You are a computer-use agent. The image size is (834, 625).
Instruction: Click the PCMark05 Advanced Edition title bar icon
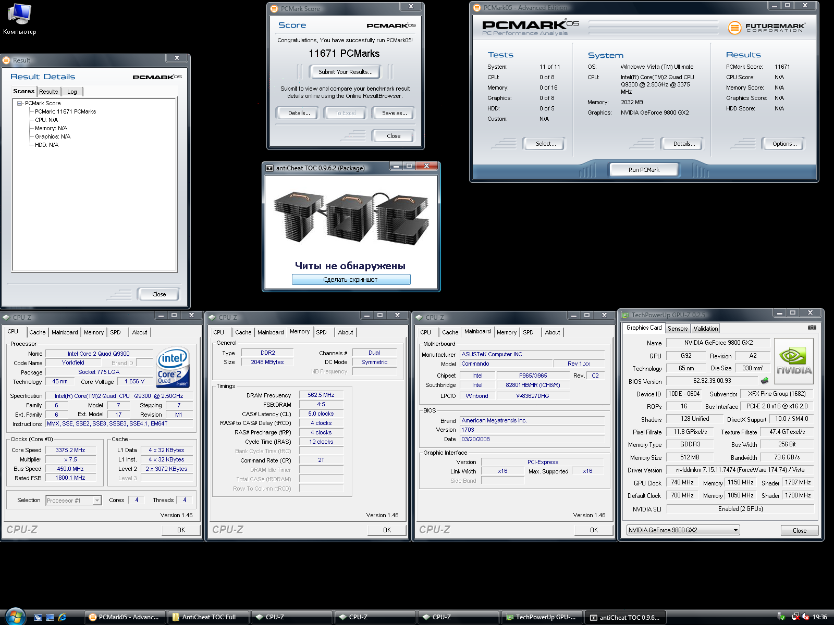click(x=477, y=8)
